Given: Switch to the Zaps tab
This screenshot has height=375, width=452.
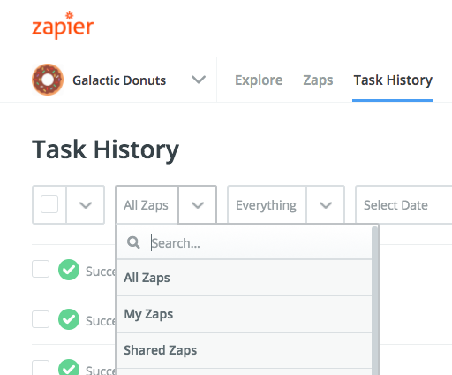Looking at the screenshot, I should tap(318, 80).
